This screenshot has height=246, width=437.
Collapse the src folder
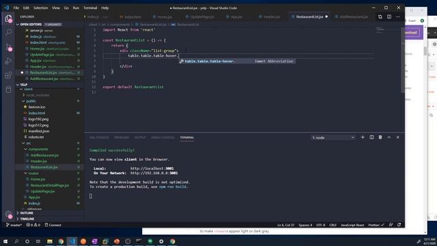[29, 143]
